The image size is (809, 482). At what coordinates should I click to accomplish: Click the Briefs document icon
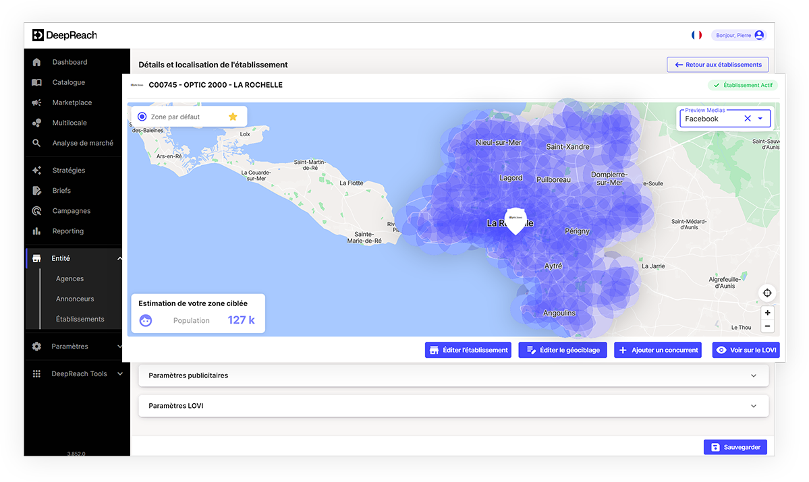pos(36,191)
